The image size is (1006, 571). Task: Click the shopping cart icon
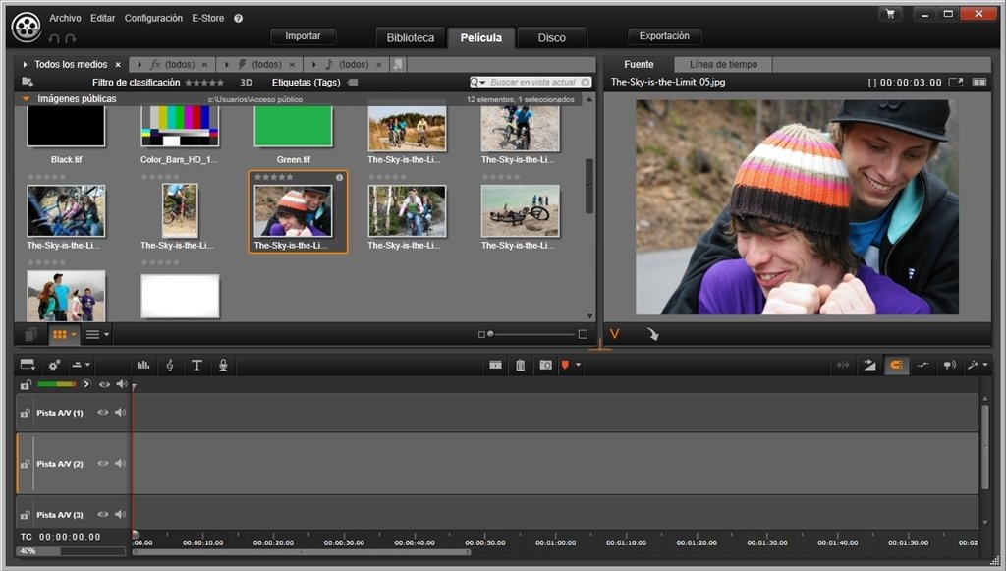coord(890,14)
